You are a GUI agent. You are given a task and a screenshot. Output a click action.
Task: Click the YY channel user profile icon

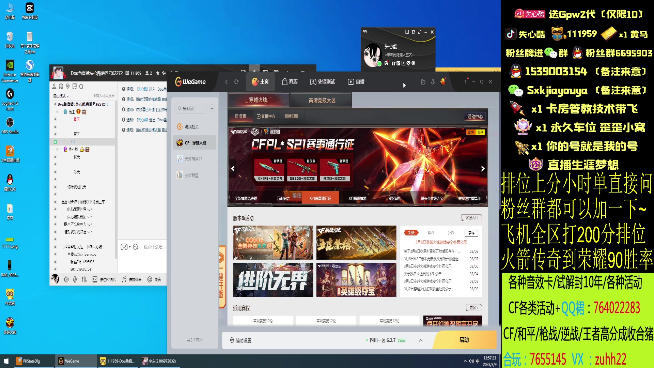pyautogui.click(x=54, y=87)
